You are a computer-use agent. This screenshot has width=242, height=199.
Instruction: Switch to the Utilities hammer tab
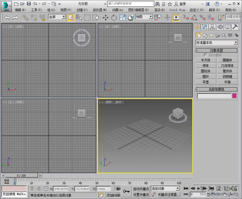[x=235, y=27]
